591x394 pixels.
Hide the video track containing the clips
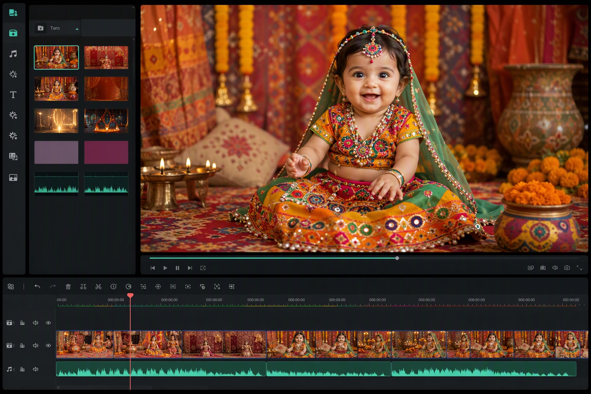tap(48, 346)
